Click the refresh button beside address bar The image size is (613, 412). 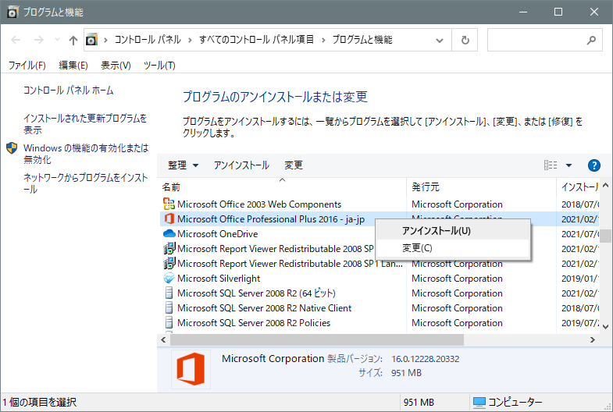coord(465,40)
